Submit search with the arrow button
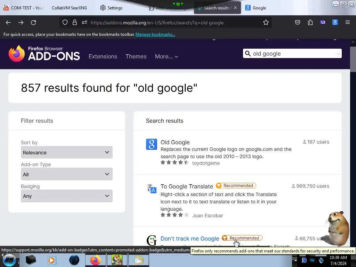This screenshot has width=356, height=267. point(337,54)
